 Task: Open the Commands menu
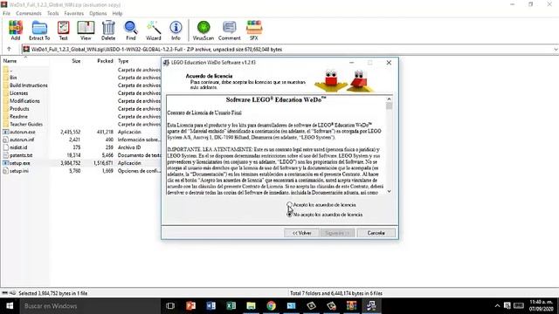pyautogui.click(x=29, y=13)
